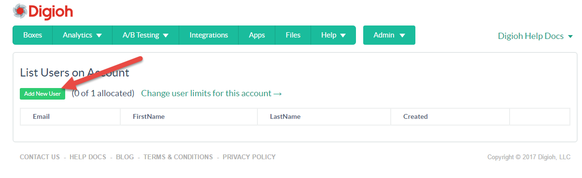
Task: Click the LastName column header
Action: [x=285, y=116]
